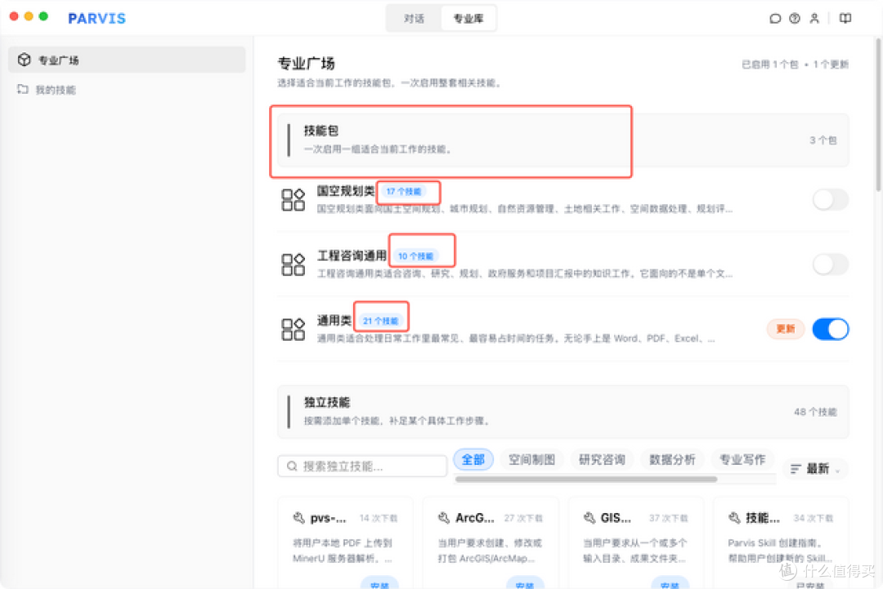Viewport: 883px width, 589px height.
Task: Filter skills by 专业写作
Action: click(742, 460)
